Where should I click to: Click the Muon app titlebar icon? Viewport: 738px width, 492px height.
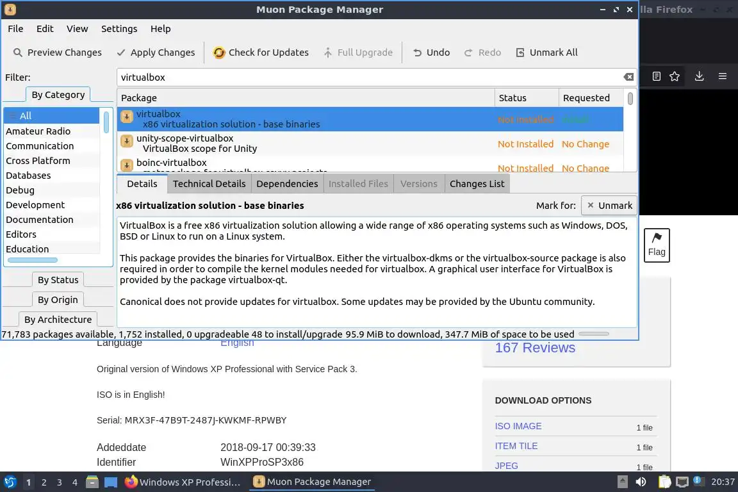[10, 10]
